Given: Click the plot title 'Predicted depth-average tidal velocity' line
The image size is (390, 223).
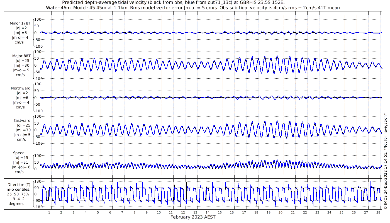Looking at the screenshot, I should pyautogui.click(x=173, y=3).
